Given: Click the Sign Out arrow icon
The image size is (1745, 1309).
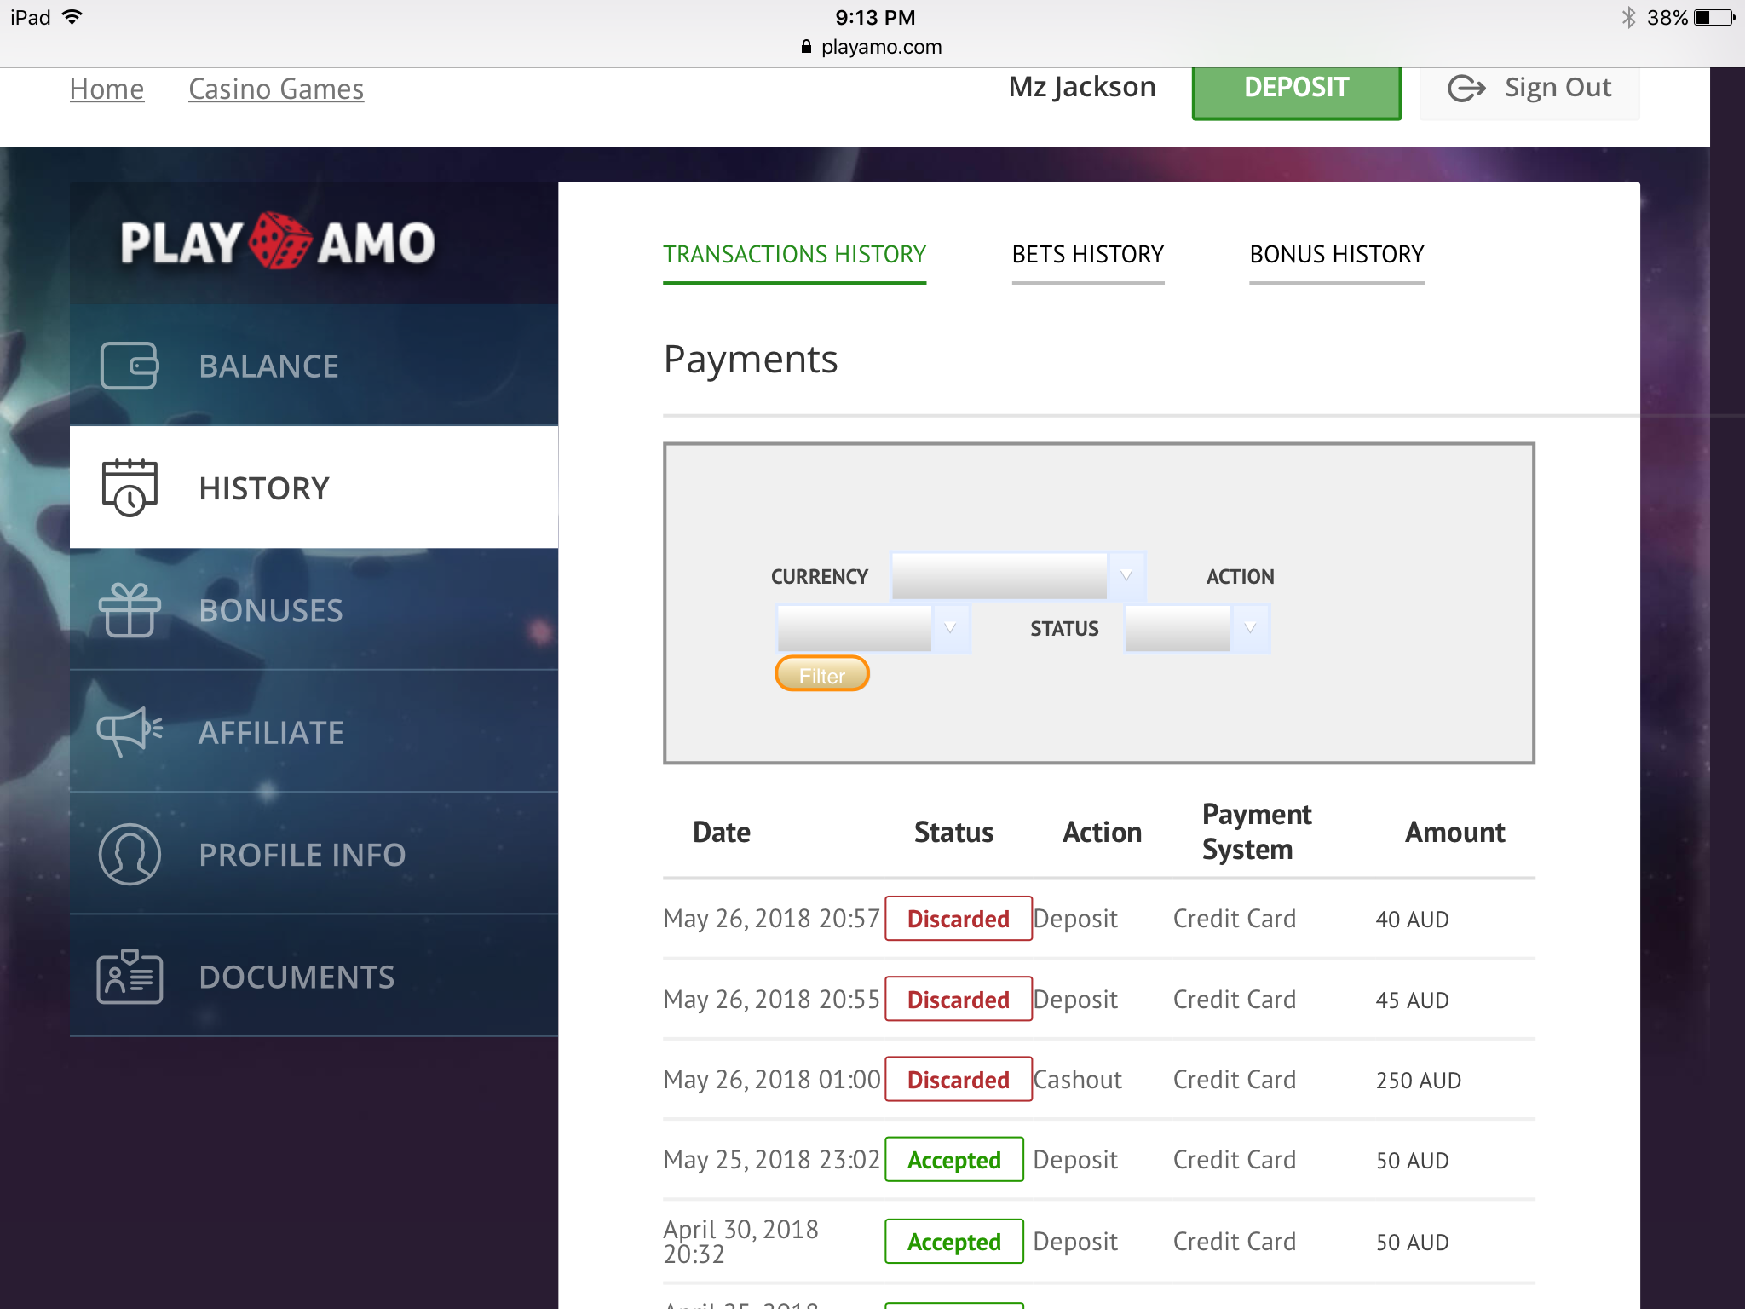Looking at the screenshot, I should (x=1466, y=88).
